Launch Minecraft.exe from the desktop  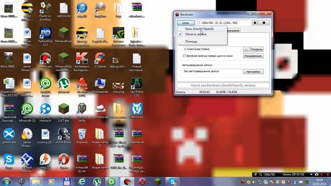[x=64, y=35]
